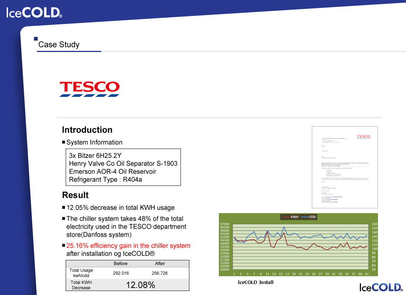Click 'Total KWH Decrease' row label

[81, 285]
